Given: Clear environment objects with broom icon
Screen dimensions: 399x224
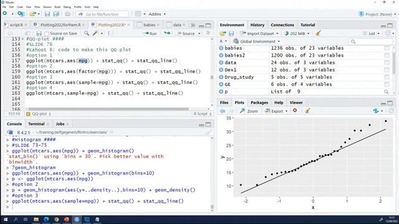Looking at the screenshot, I should [318, 33].
